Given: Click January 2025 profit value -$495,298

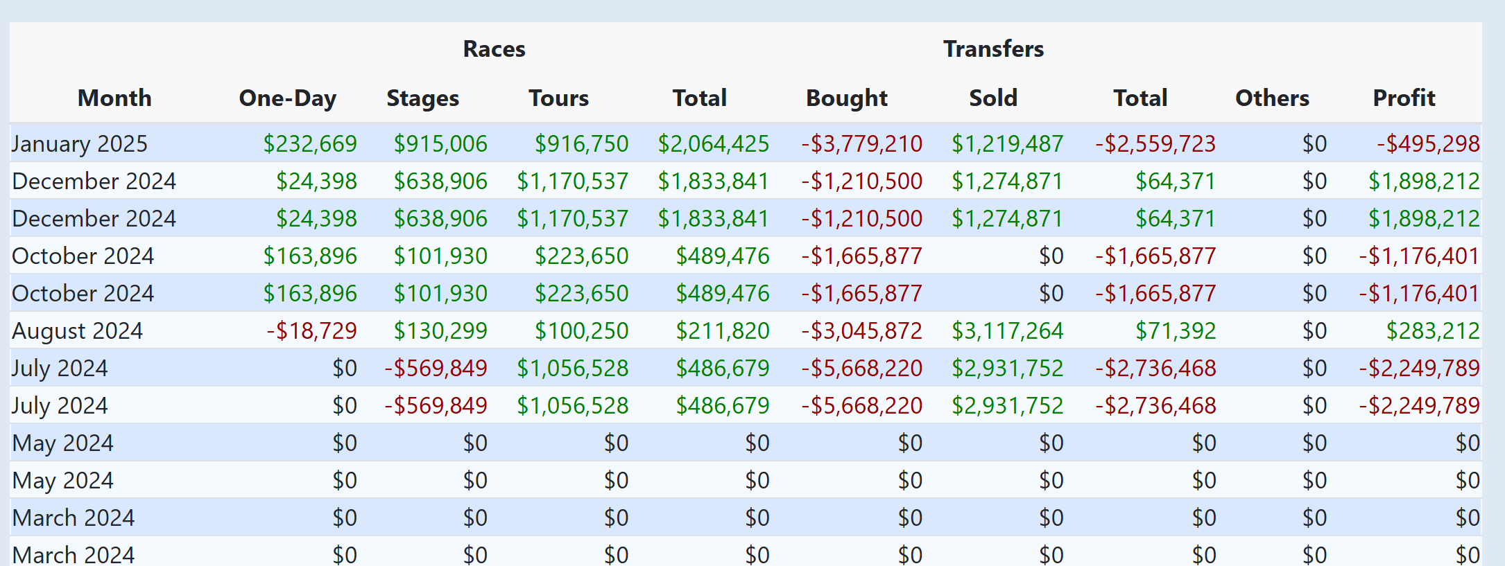Looking at the screenshot, I should pyautogui.click(x=1427, y=144).
